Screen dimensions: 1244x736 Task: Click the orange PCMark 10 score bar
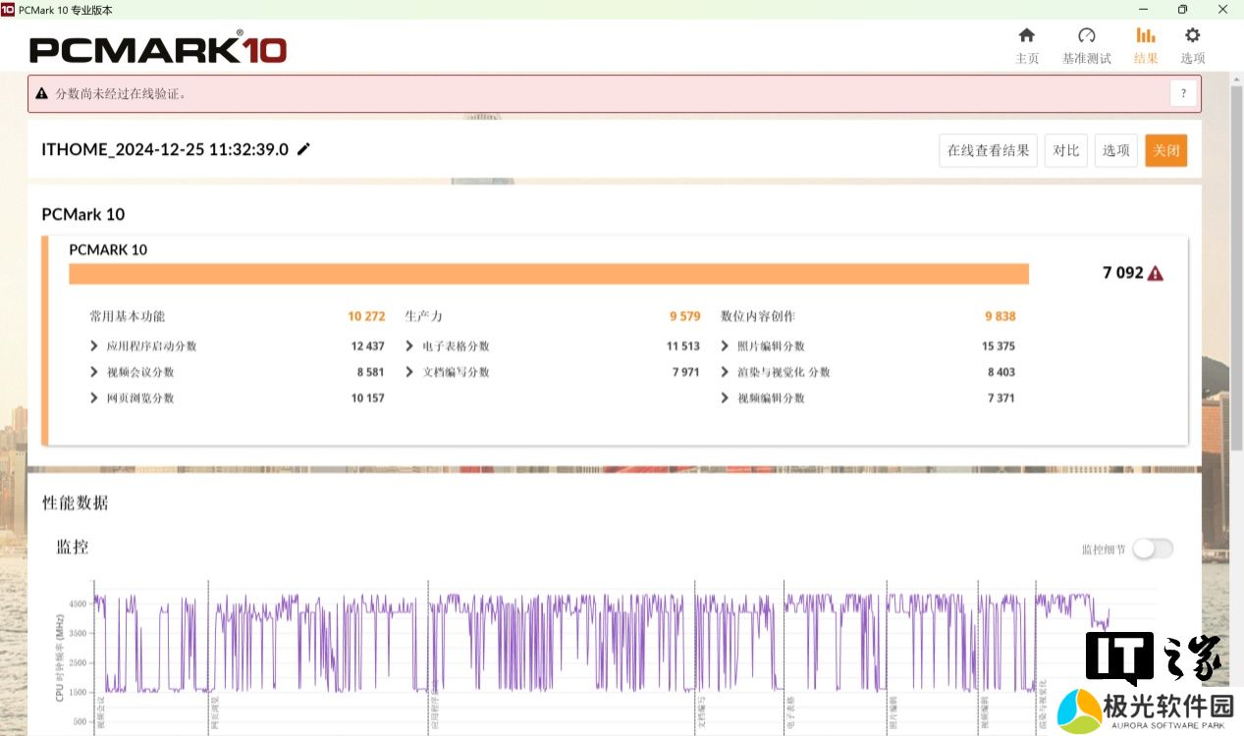click(x=549, y=274)
